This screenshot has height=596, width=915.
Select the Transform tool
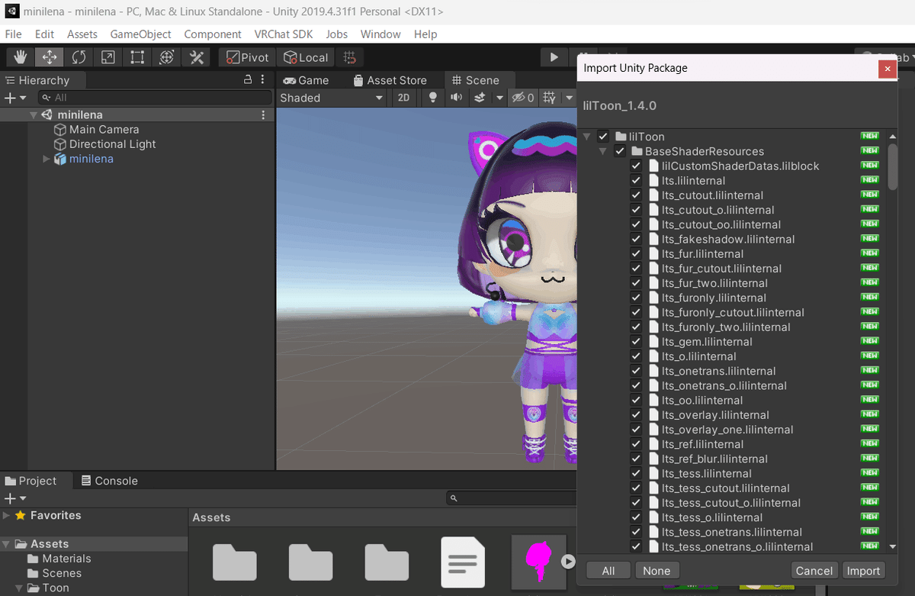point(166,57)
